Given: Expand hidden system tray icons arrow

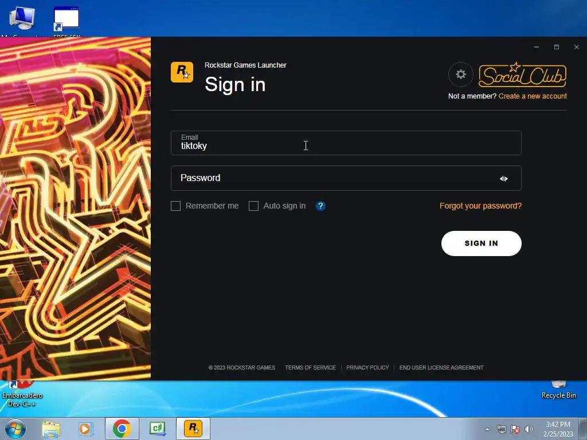Looking at the screenshot, I should point(487,429).
